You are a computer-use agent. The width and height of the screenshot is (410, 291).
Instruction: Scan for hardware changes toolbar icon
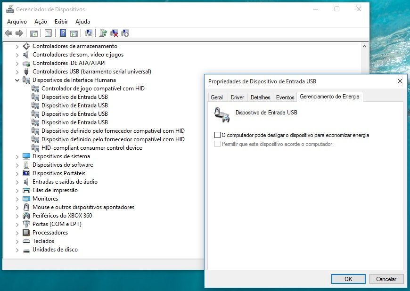tap(89, 33)
